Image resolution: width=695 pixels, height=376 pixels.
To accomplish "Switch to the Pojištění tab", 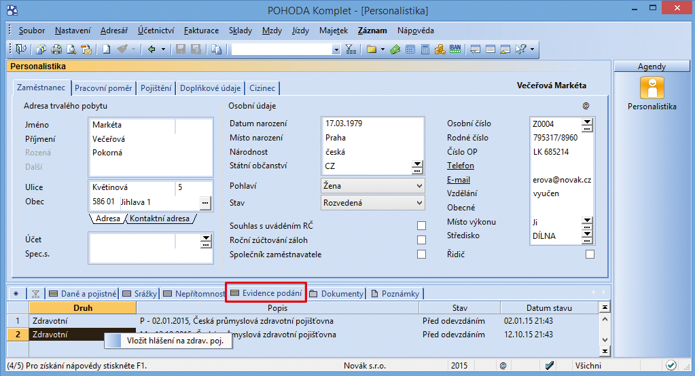I will 156,88.
